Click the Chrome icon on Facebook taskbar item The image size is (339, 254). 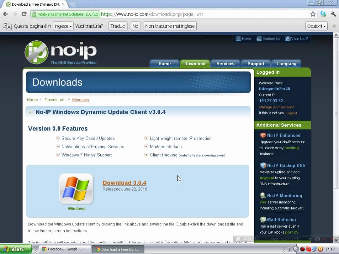point(44,249)
